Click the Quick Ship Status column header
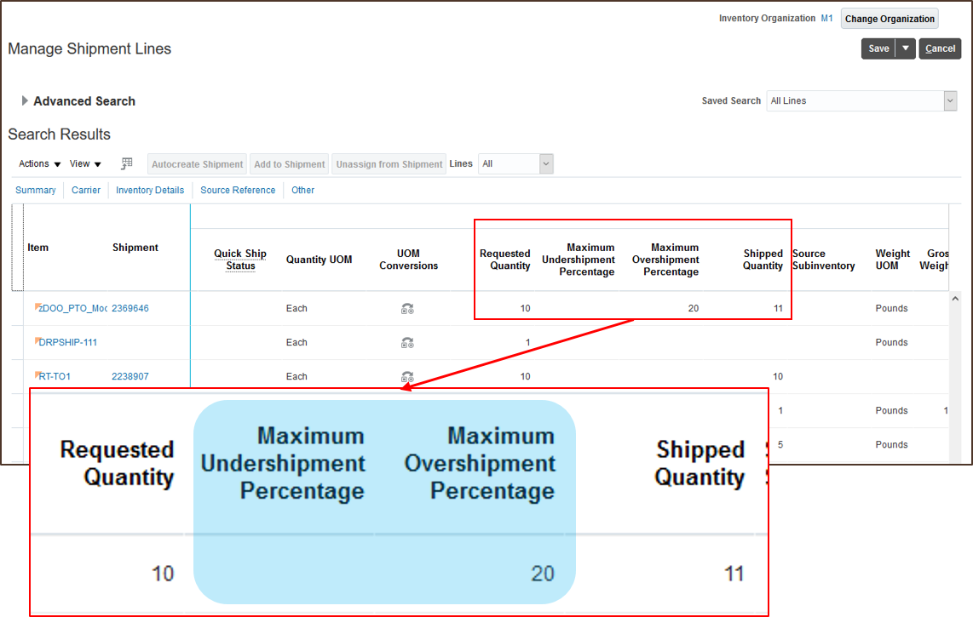This screenshot has width=973, height=617. click(240, 260)
